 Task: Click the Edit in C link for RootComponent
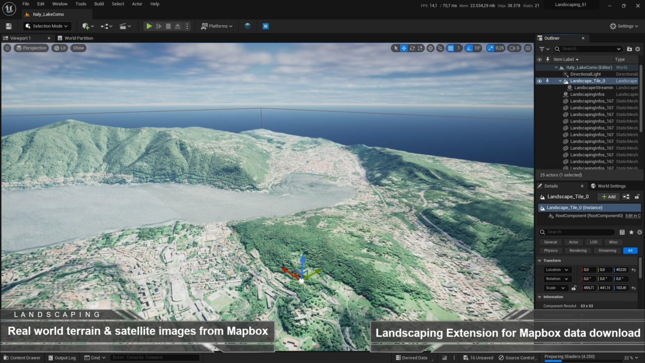[x=633, y=215]
